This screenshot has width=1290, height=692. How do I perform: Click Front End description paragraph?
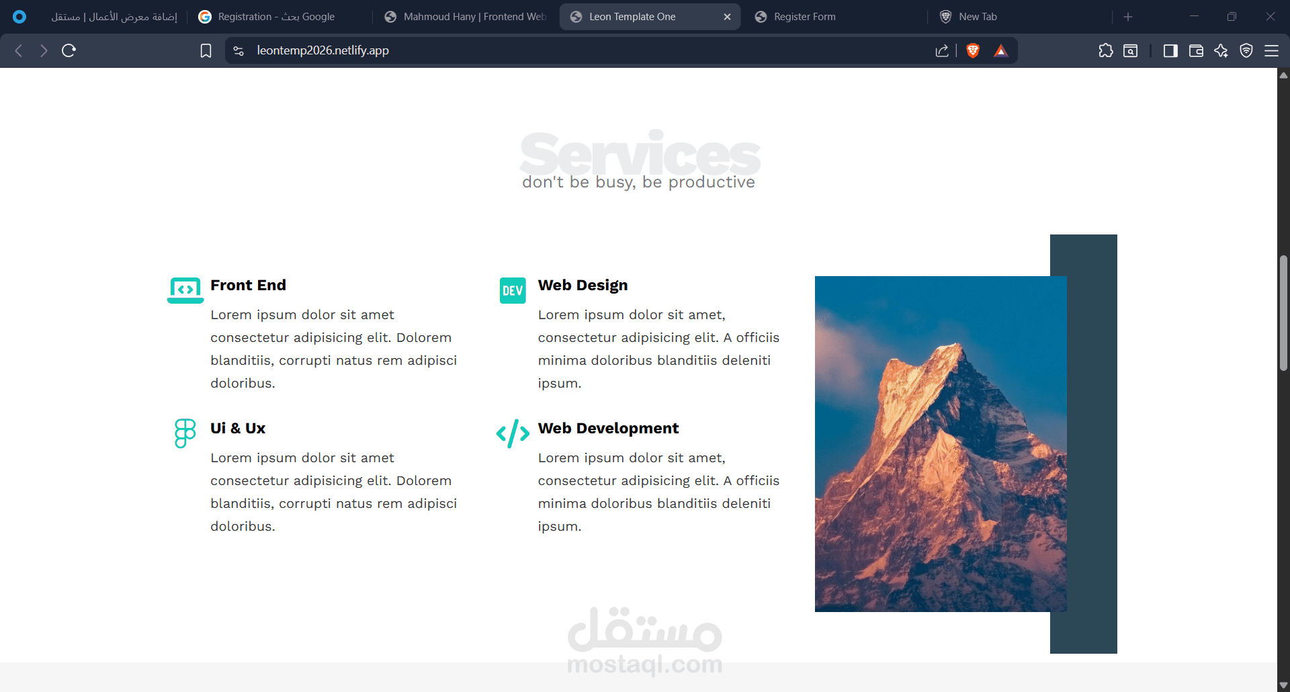click(334, 349)
